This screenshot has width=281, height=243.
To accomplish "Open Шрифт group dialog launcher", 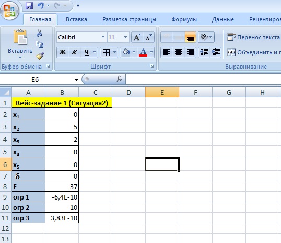I will (x=152, y=66).
